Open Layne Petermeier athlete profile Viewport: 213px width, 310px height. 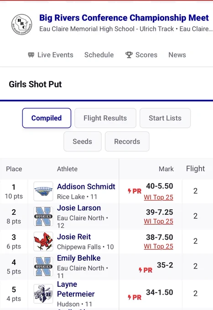(x=76, y=289)
